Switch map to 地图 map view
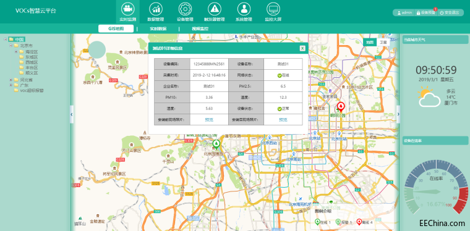The height and width of the screenshot is (231, 470). tap(370, 42)
